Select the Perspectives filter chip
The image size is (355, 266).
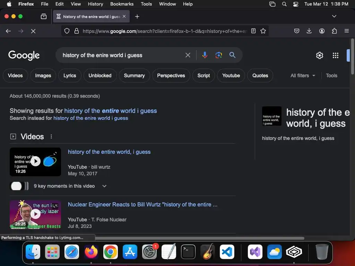click(171, 76)
